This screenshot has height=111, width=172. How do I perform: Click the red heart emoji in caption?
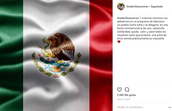119,42
